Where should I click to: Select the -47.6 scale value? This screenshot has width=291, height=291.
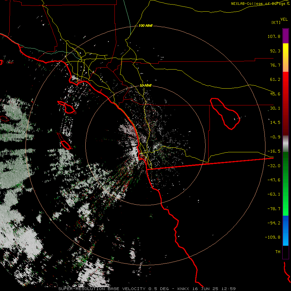point(274,180)
